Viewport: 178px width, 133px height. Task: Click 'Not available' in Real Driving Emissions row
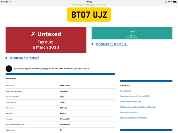pos(65,124)
